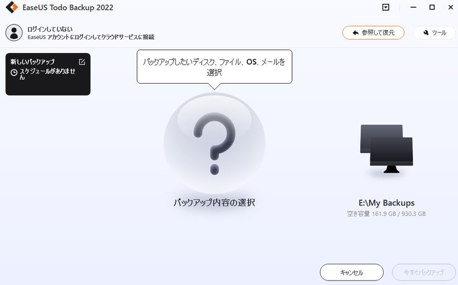458x285 pixels.
Task: Minimize the EaseUS Todo Backup window
Action: [413, 7]
